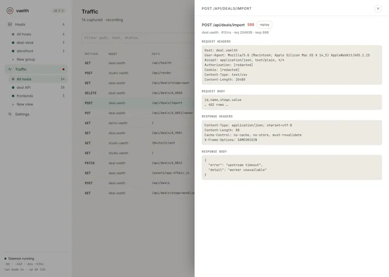Screen dimensions: 389x277
Task: Click the deal.vaelth · 812ms summary line
Action: [235, 32]
